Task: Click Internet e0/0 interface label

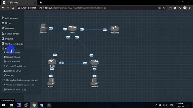Action: pos(105,29)
